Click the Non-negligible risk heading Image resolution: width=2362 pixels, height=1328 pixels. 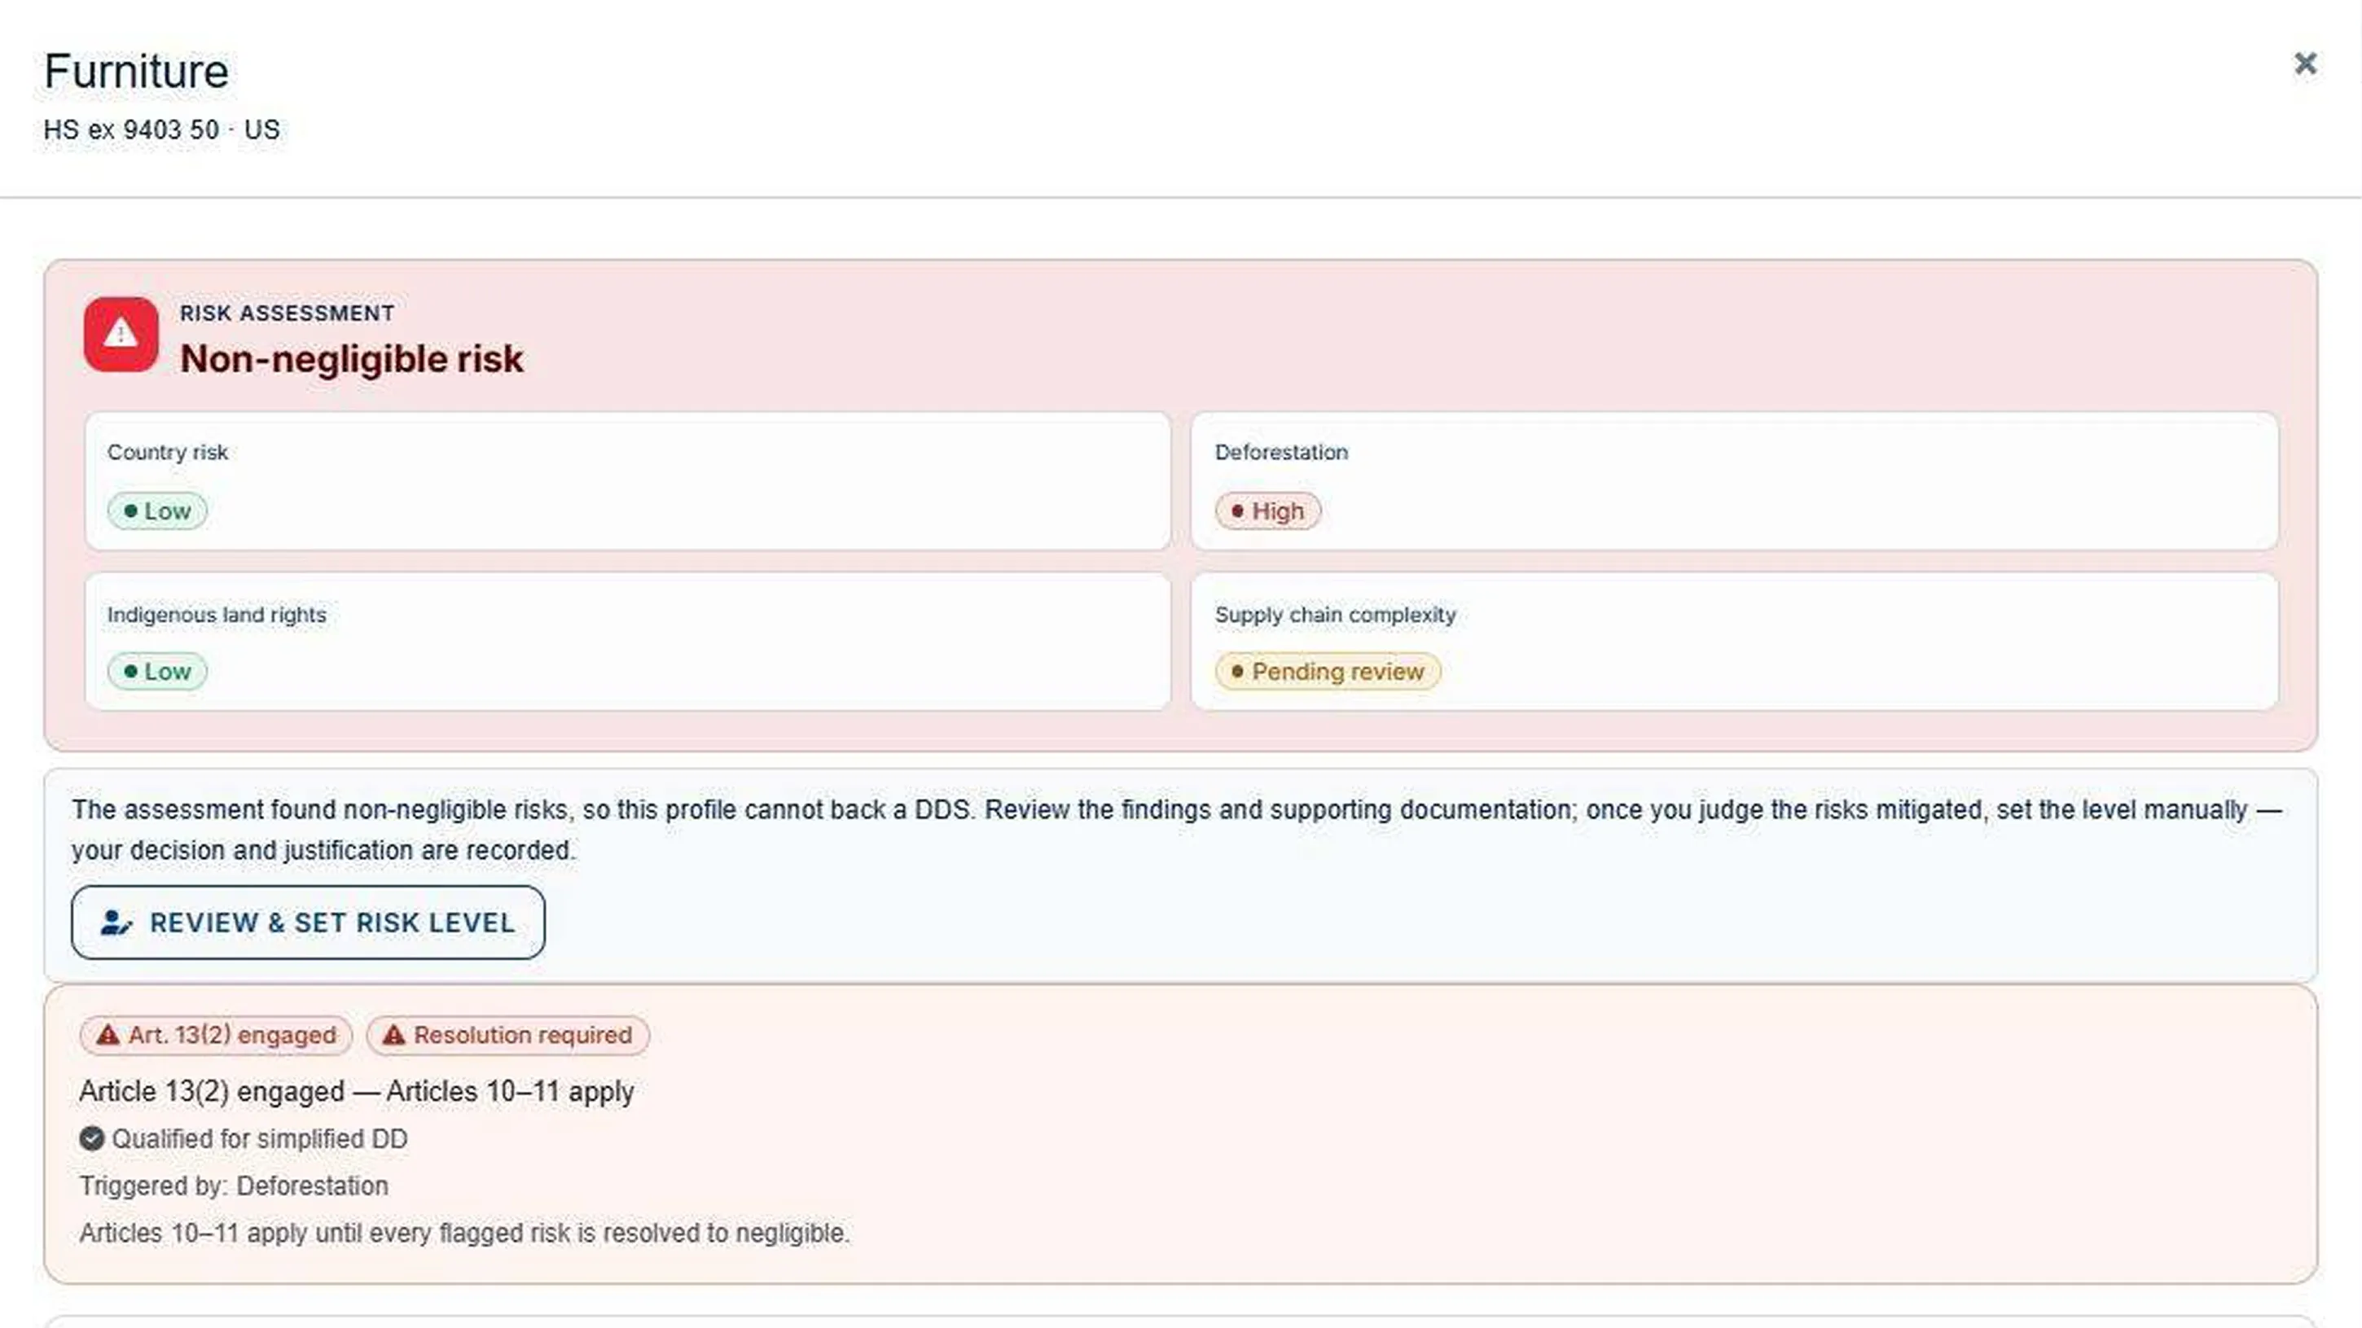tap(352, 358)
